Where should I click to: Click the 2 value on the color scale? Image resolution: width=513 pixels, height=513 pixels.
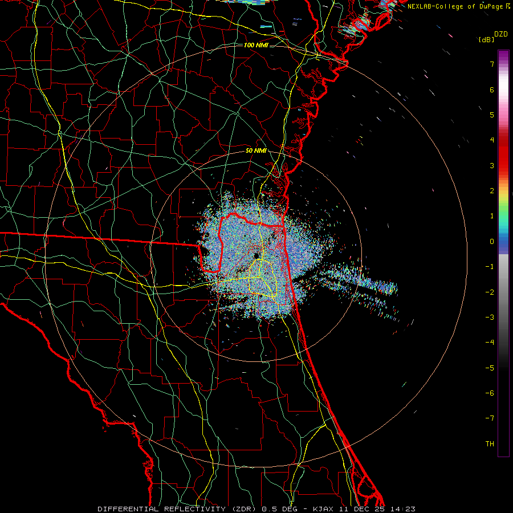[492, 191]
